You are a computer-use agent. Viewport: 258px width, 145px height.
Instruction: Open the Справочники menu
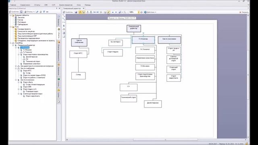25,5
